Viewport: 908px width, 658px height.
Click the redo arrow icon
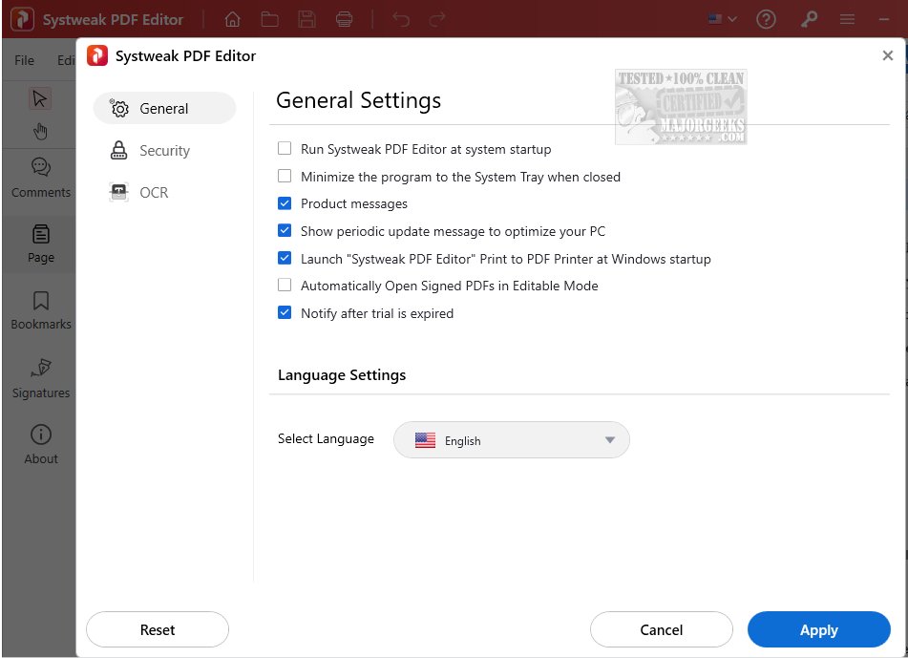point(437,19)
